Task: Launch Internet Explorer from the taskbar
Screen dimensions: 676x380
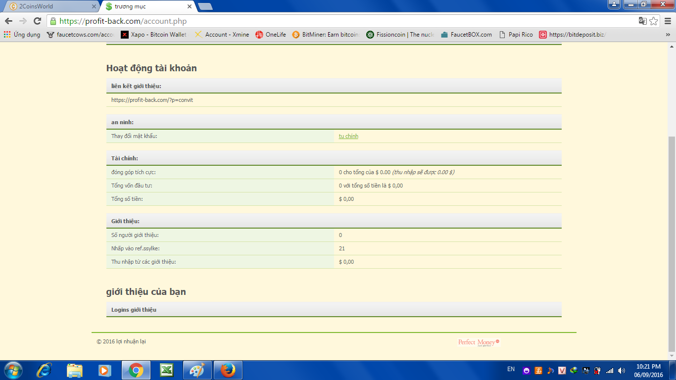Action: pyautogui.click(x=45, y=370)
